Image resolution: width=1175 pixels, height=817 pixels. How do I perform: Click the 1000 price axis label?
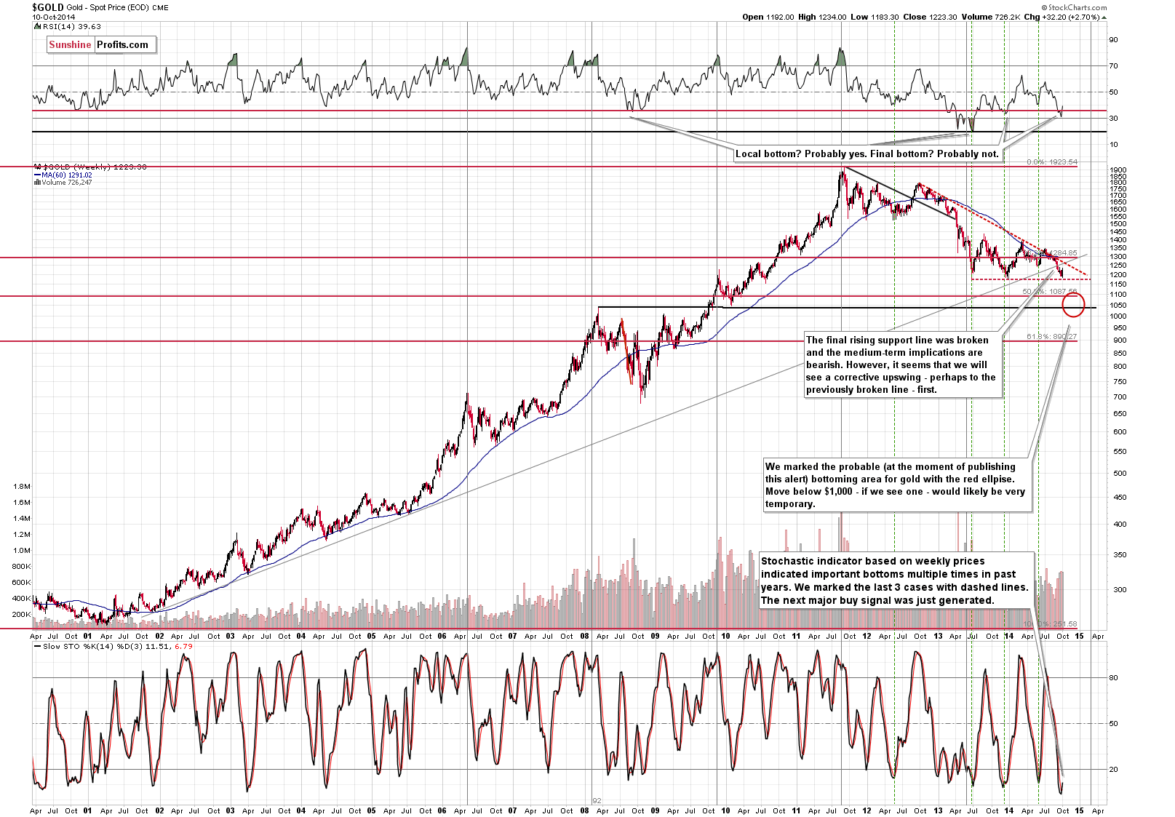coord(1118,316)
